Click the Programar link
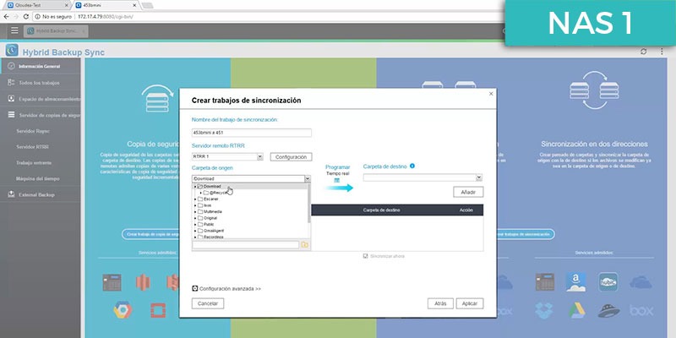Screen dimensions: 676x338 (x=337, y=167)
